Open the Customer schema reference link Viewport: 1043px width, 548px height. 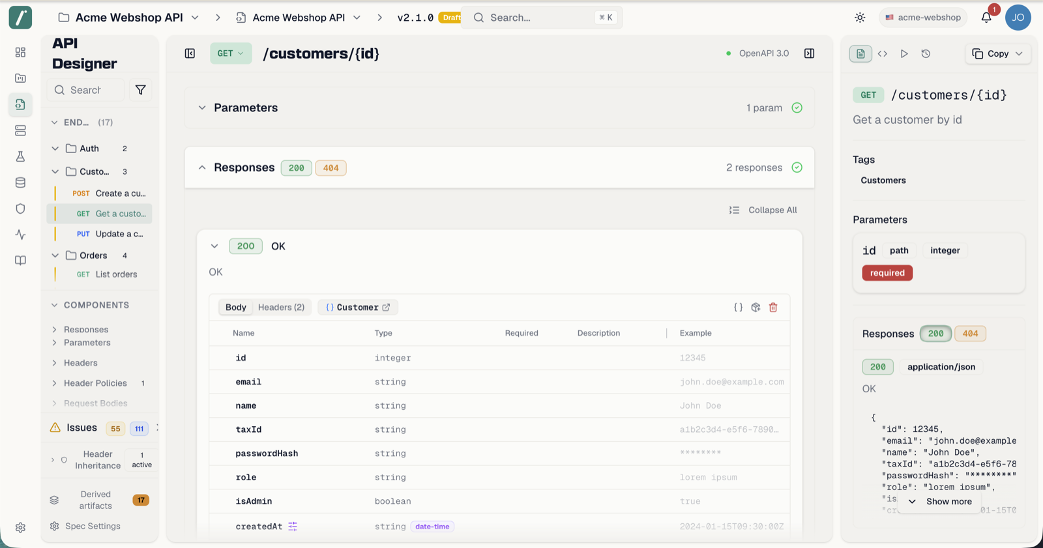coord(358,308)
